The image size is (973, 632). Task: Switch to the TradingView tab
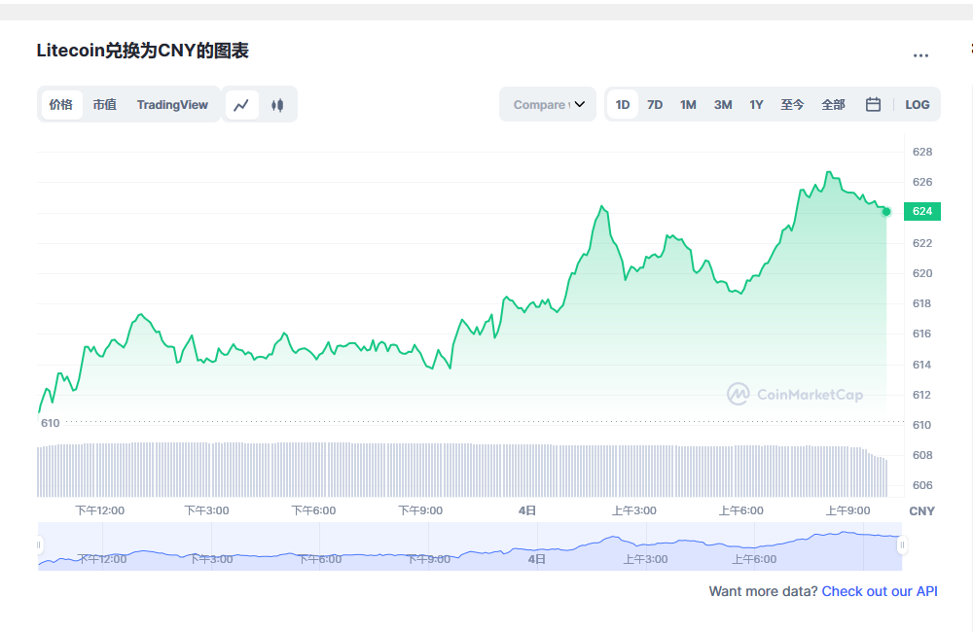coord(172,105)
